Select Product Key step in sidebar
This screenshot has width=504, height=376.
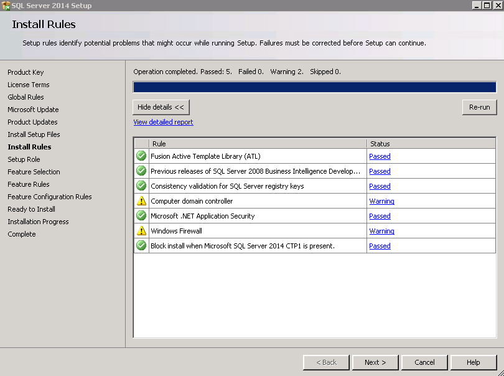(x=26, y=72)
